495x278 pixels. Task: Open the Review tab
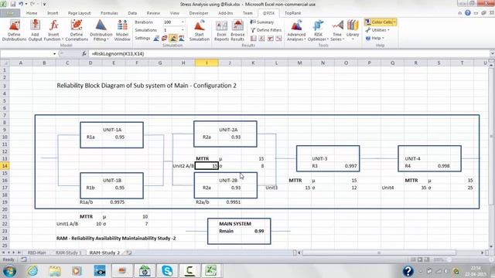click(x=153, y=13)
